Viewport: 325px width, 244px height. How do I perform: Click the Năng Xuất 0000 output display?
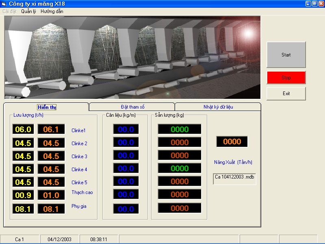pos(232,142)
